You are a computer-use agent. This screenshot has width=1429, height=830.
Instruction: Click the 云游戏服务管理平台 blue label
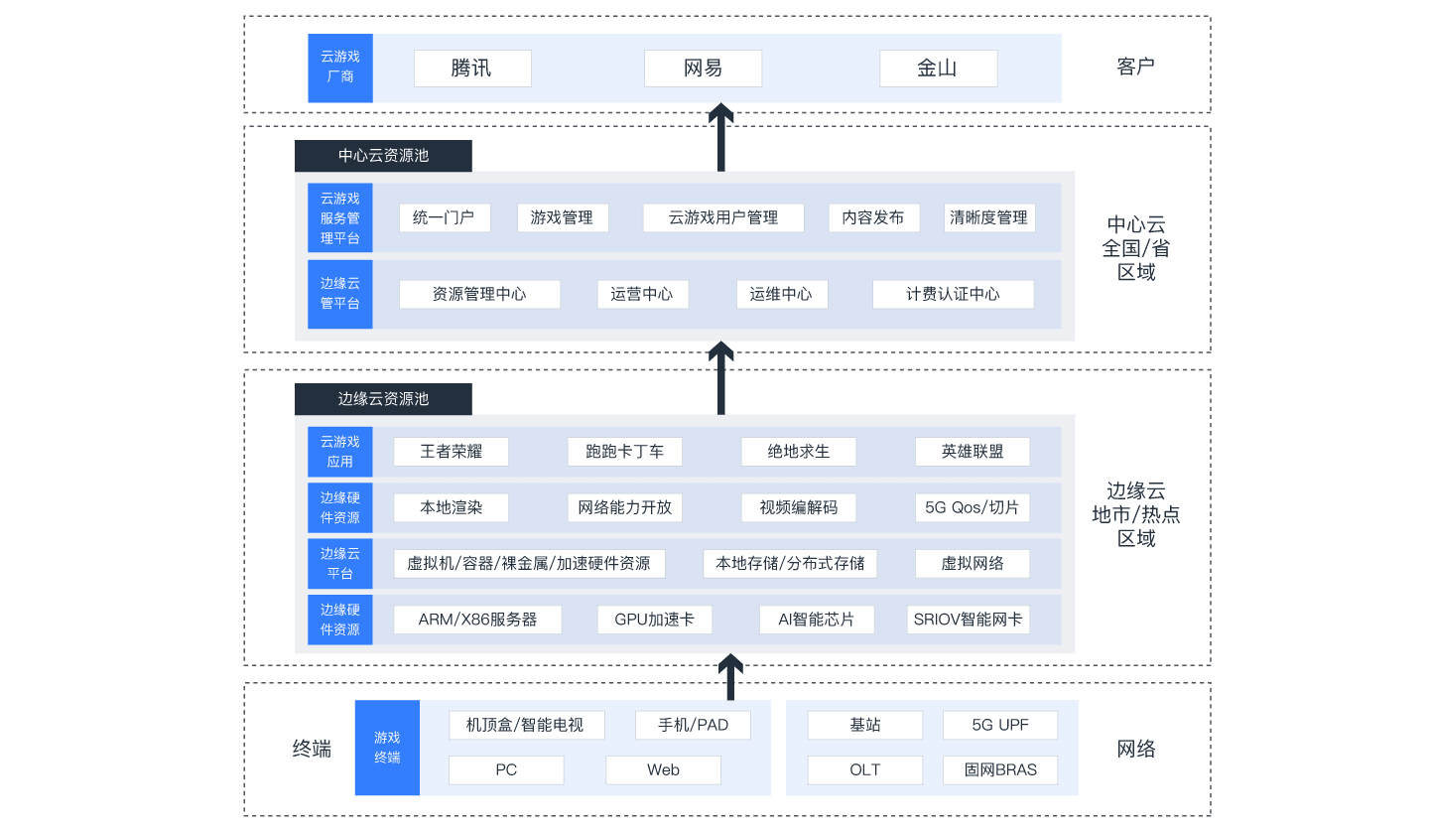pyautogui.click(x=340, y=217)
